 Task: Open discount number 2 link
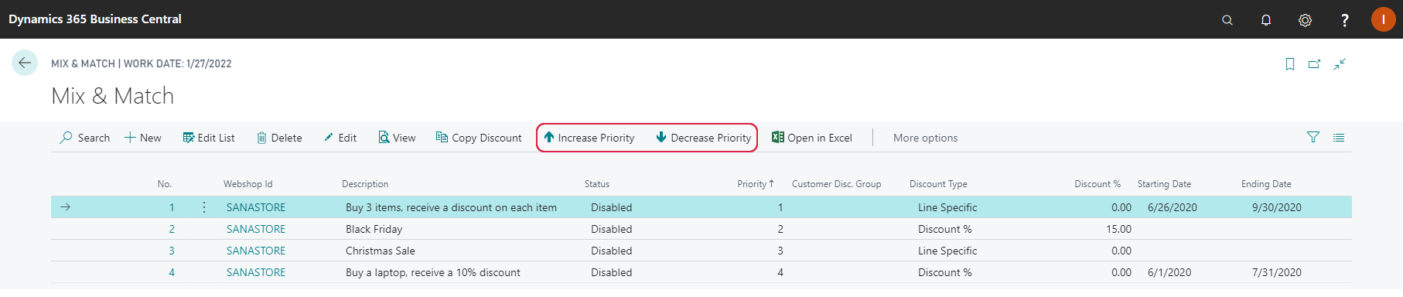(x=172, y=229)
